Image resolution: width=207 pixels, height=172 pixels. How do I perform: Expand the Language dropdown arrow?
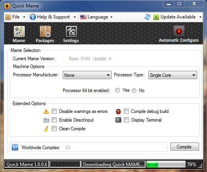112,17
